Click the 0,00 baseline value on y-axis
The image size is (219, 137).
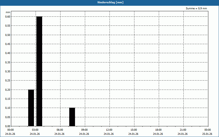coord(8,126)
